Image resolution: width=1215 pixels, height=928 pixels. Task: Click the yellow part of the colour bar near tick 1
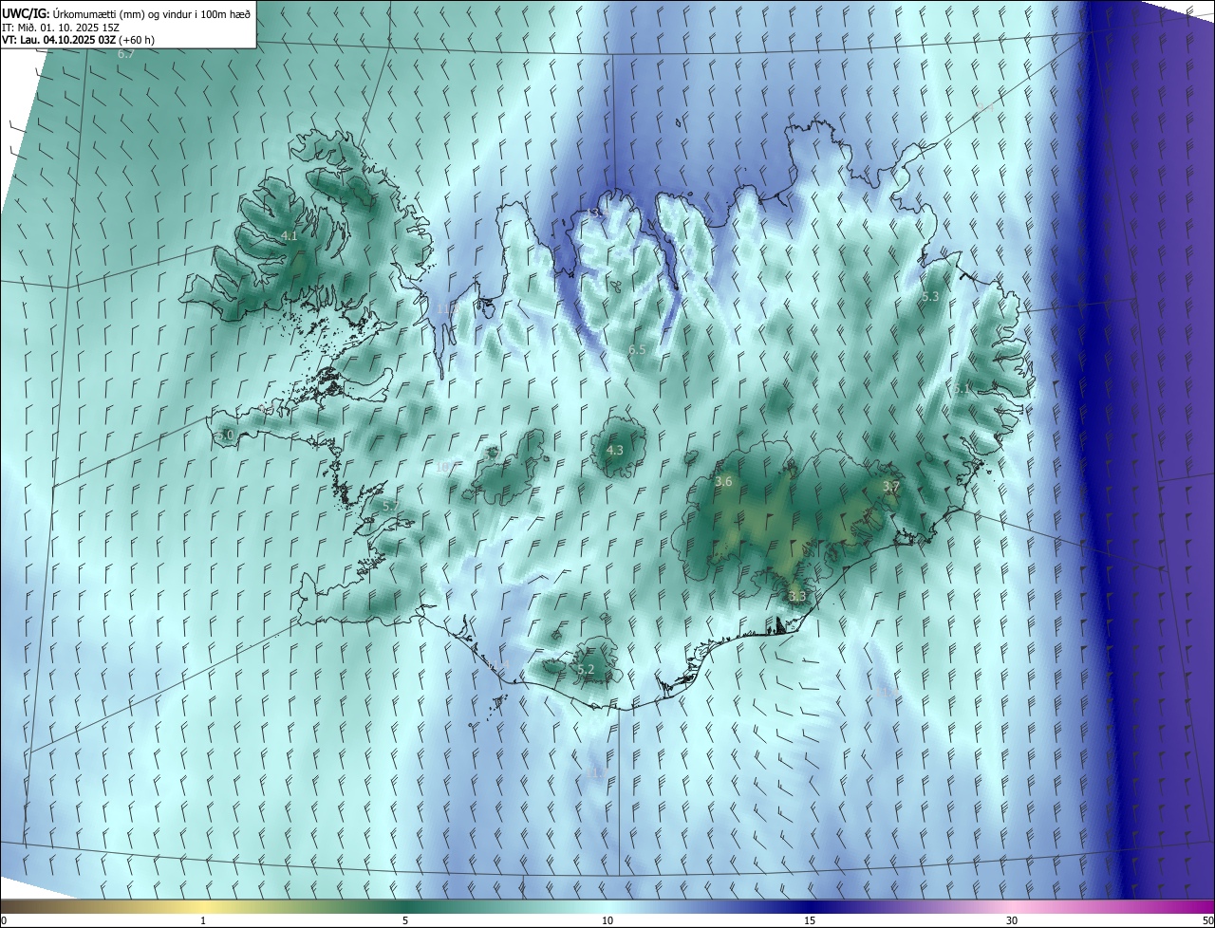(202, 906)
